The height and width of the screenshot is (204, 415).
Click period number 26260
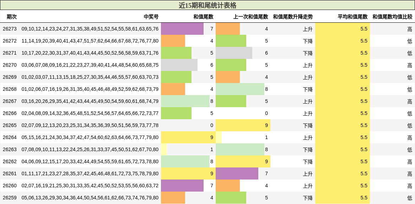click(x=10, y=186)
